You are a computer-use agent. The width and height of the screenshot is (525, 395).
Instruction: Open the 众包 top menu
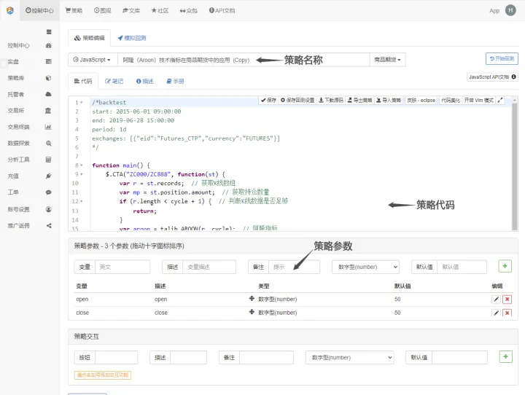189,10
